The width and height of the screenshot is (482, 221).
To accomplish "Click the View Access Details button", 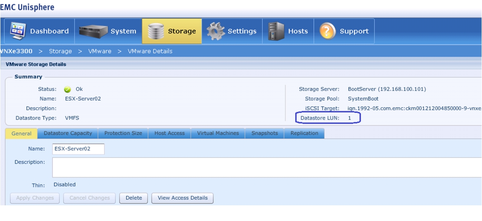I will tap(182, 198).
